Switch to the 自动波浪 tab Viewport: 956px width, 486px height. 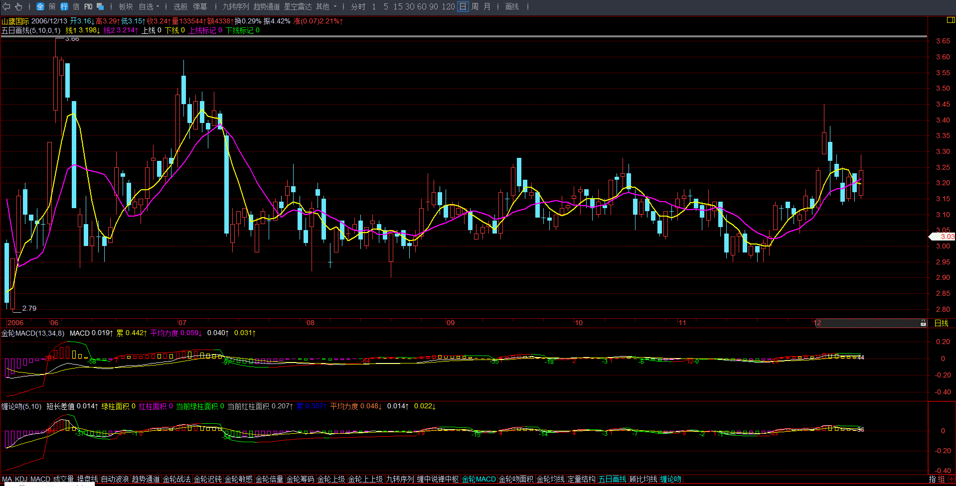point(115,479)
